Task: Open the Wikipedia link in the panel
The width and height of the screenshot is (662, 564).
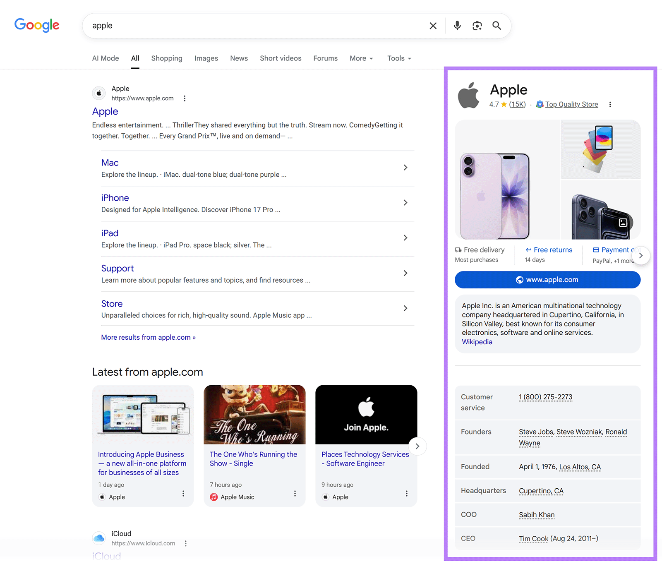Action: pyautogui.click(x=477, y=342)
